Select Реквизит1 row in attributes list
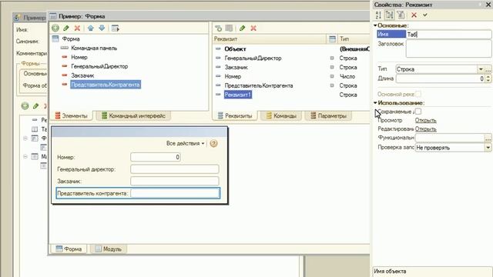The width and height of the screenshot is (493, 277). point(238,95)
